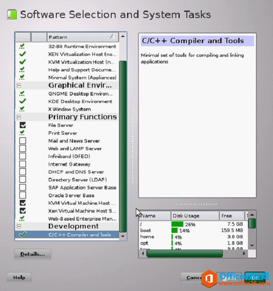The width and height of the screenshot is (273, 291).
Task: Click the Free column header
Action: tap(232, 216)
